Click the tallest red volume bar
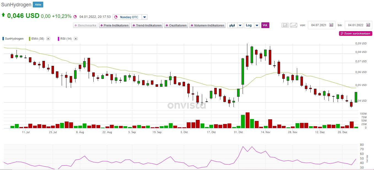The height and width of the screenshot is (170, 374). click(x=247, y=120)
